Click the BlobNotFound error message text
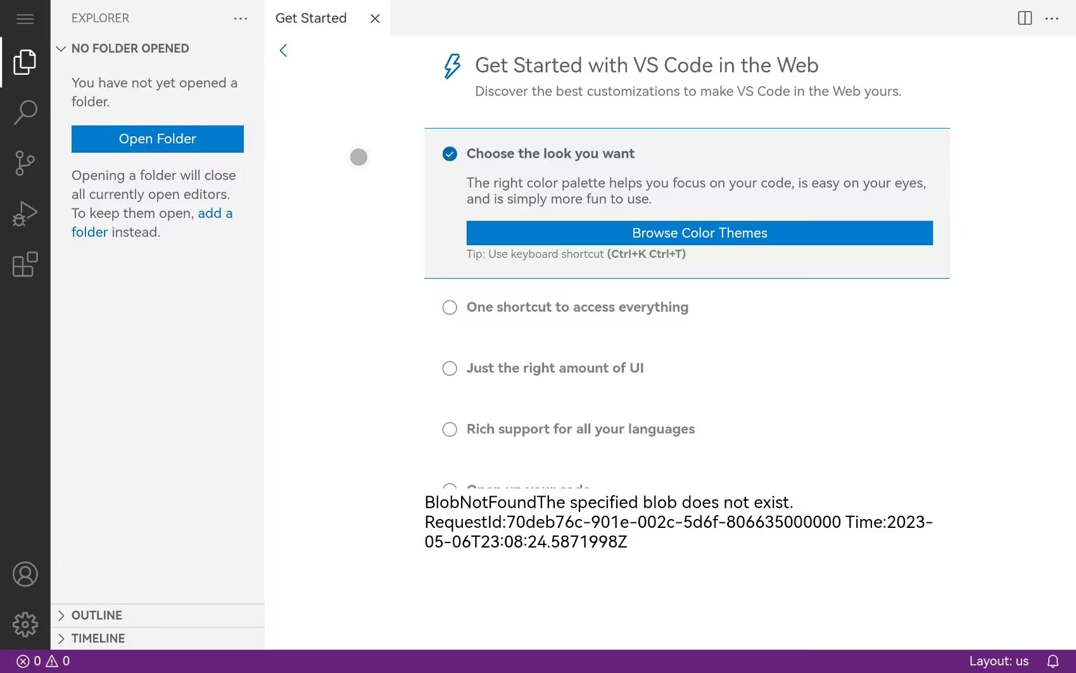Viewport: 1076px width, 673px height. coord(678,522)
